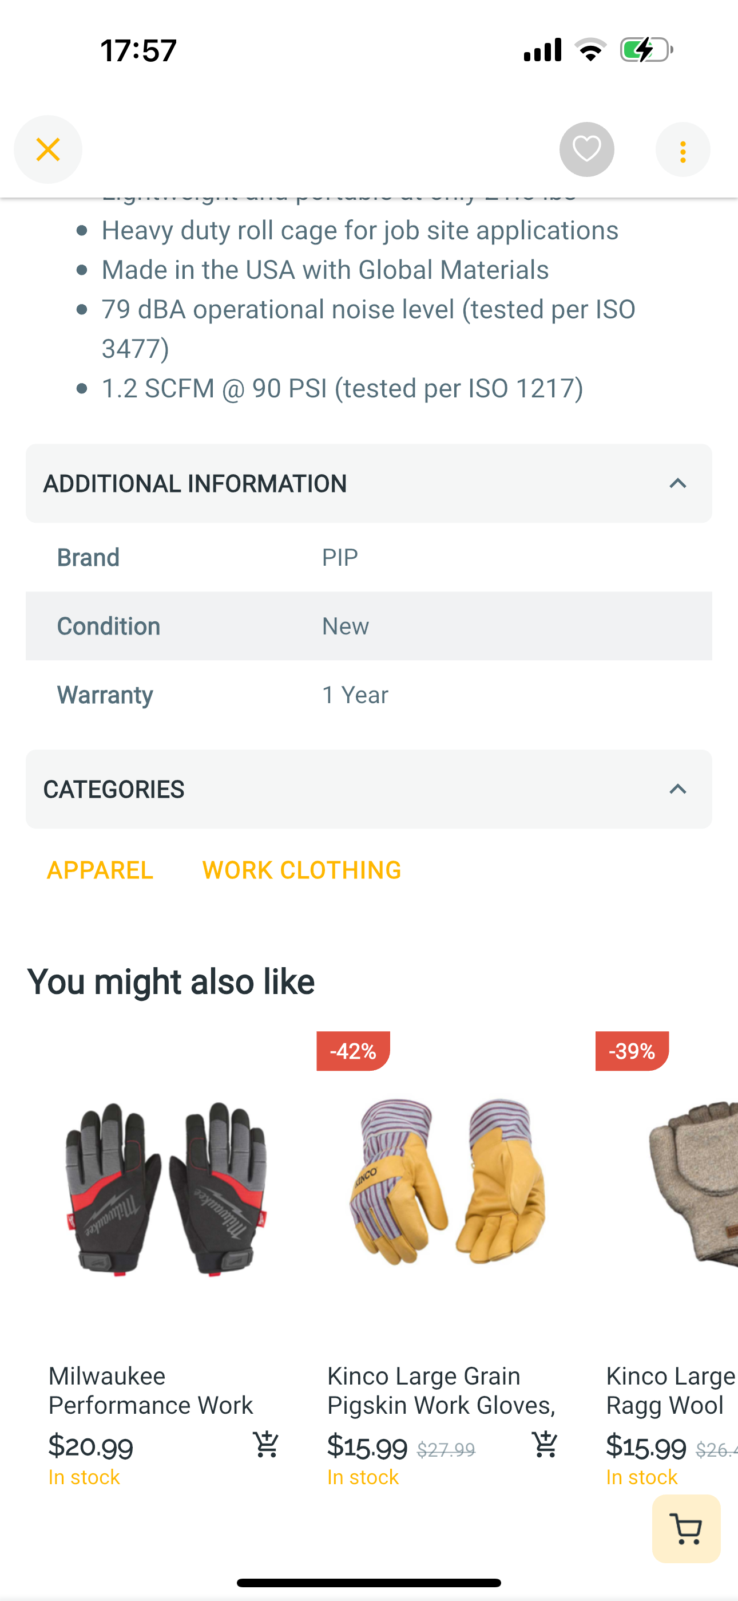Tap the battery charging status icon
This screenshot has height=1601, width=738.
[646, 50]
